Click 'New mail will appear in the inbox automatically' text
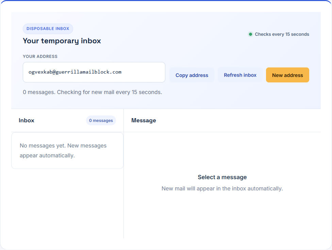The height and width of the screenshot is (250, 332). tap(222, 188)
